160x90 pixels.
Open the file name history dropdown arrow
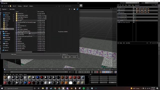tap(60, 54)
